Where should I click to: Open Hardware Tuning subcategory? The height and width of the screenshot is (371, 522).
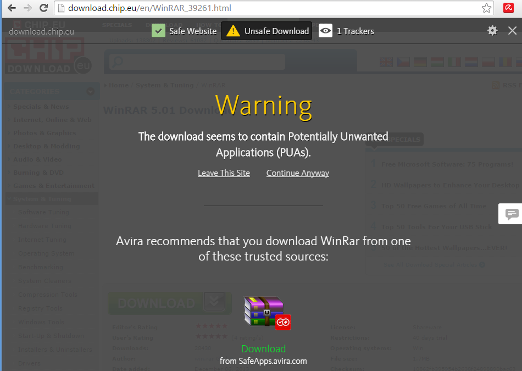[45, 226]
